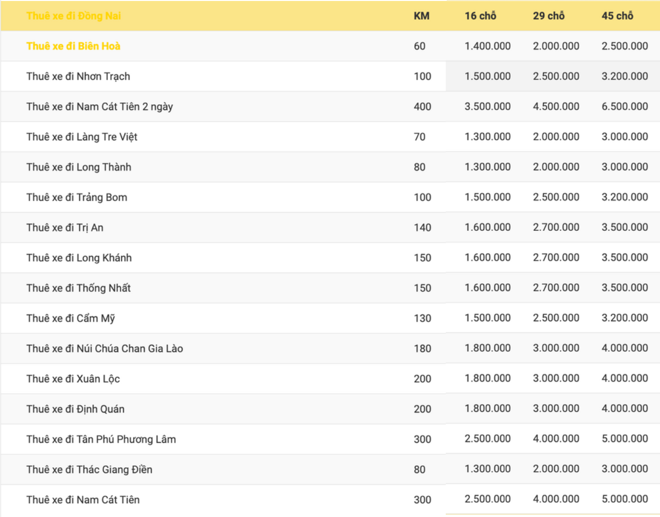Screen dimensions: 660x517
Task: Select the 'Thuê xe đi Cẩm Mỹ' row
Action: (70, 318)
